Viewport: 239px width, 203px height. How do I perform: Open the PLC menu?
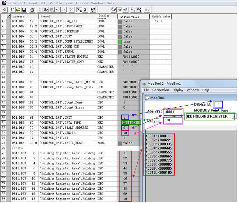[43, 3]
